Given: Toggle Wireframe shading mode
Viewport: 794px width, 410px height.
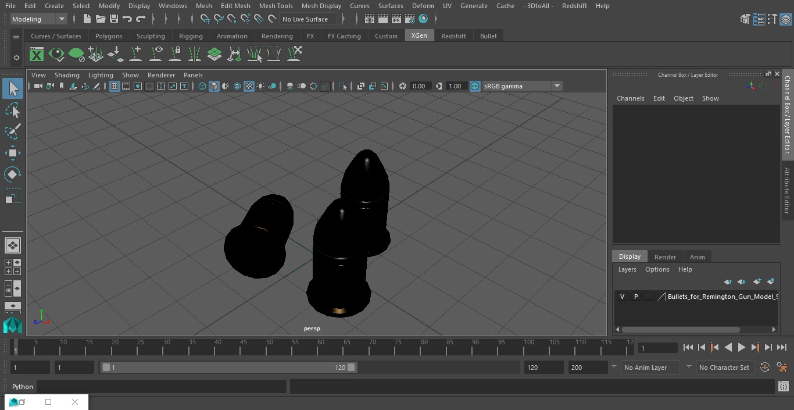Looking at the screenshot, I should click(x=202, y=86).
